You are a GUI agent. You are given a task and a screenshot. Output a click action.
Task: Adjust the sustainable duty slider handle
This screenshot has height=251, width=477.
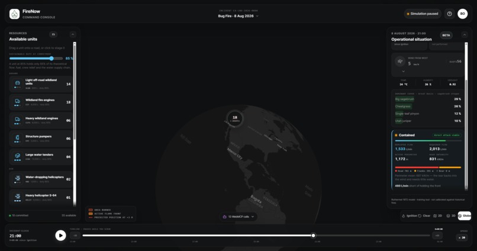tap(51, 58)
